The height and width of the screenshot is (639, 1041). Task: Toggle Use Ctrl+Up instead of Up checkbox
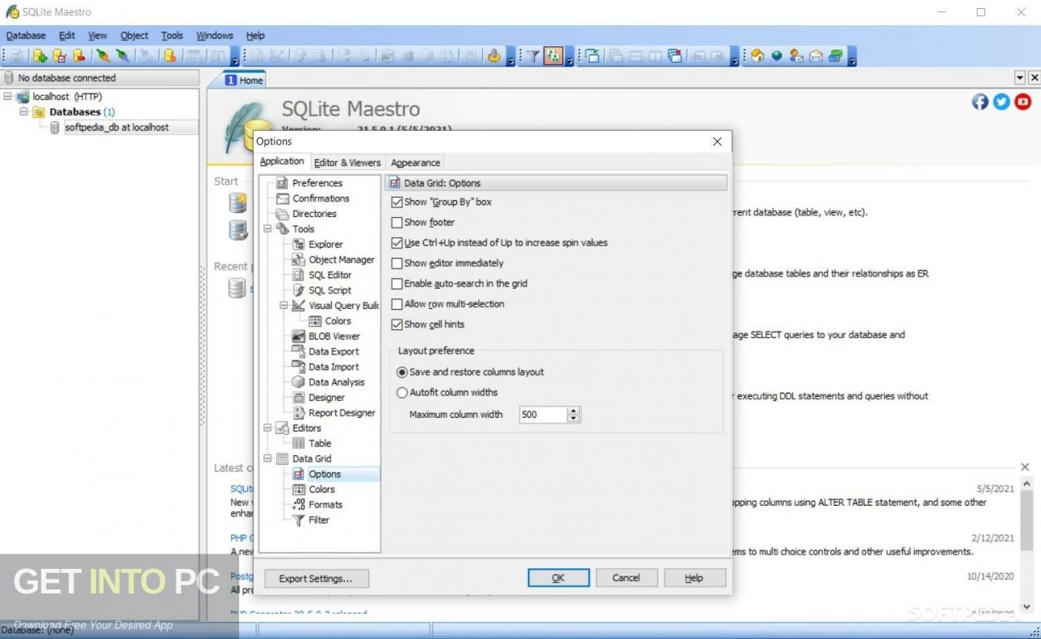[x=397, y=242]
